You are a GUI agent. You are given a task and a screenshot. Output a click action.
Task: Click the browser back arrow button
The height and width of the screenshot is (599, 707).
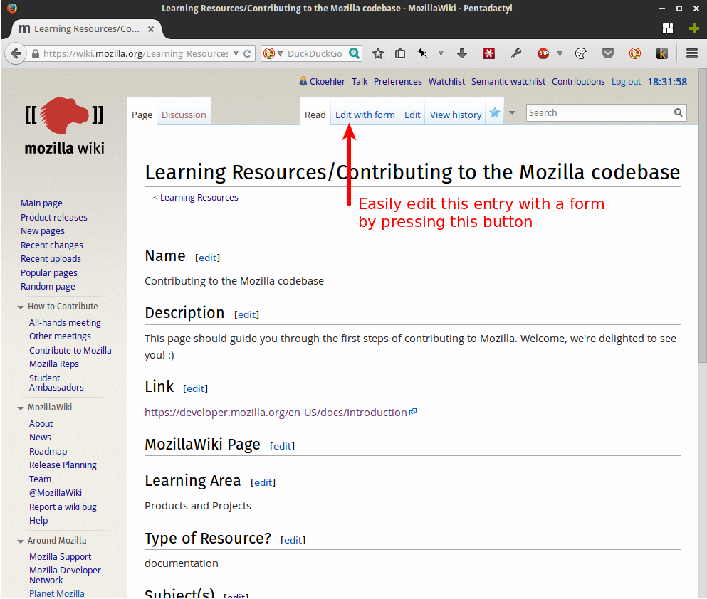point(16,53)
